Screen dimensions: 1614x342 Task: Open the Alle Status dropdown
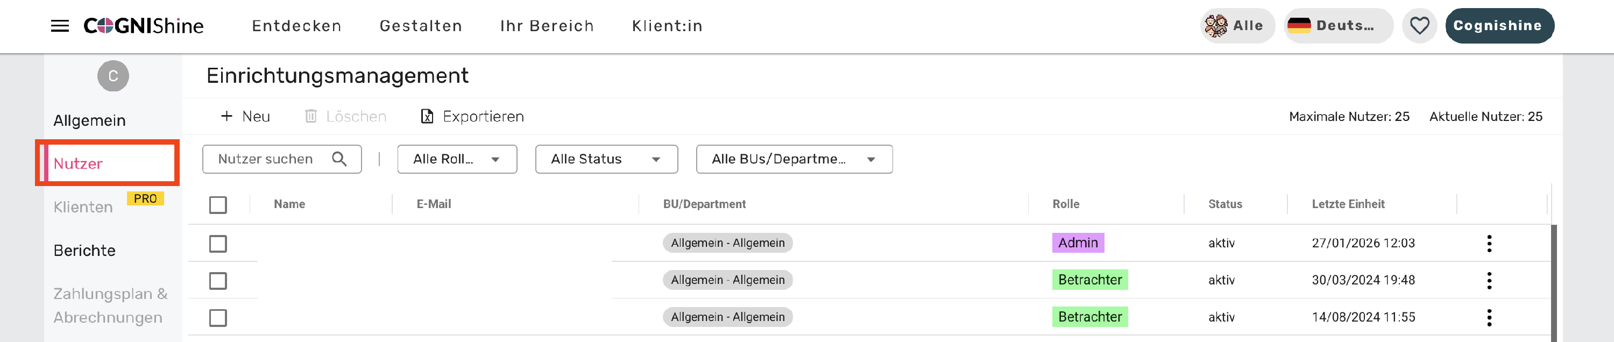click(x=606, y=159)
